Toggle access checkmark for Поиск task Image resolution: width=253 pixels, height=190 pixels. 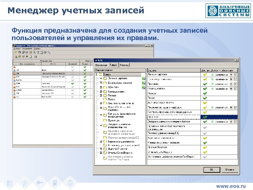205,98
